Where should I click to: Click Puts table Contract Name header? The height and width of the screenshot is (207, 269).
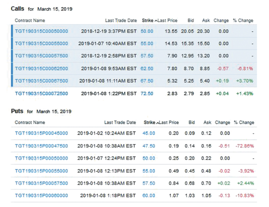(30, 122)
